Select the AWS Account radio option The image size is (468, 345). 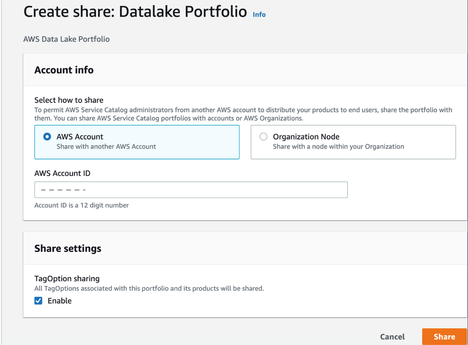point(47,137)
